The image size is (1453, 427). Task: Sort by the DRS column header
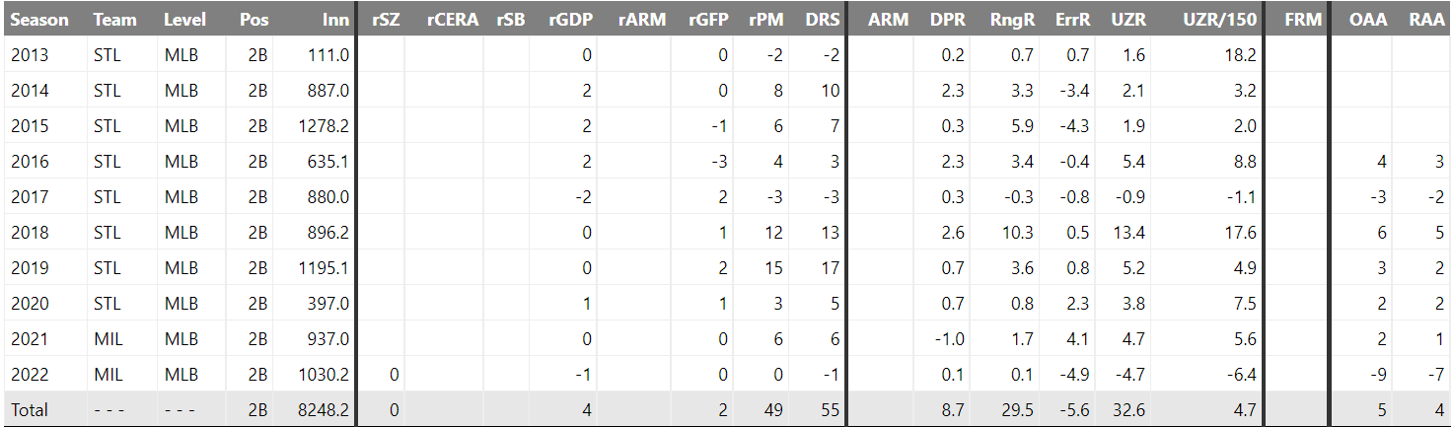pos(823,20)
